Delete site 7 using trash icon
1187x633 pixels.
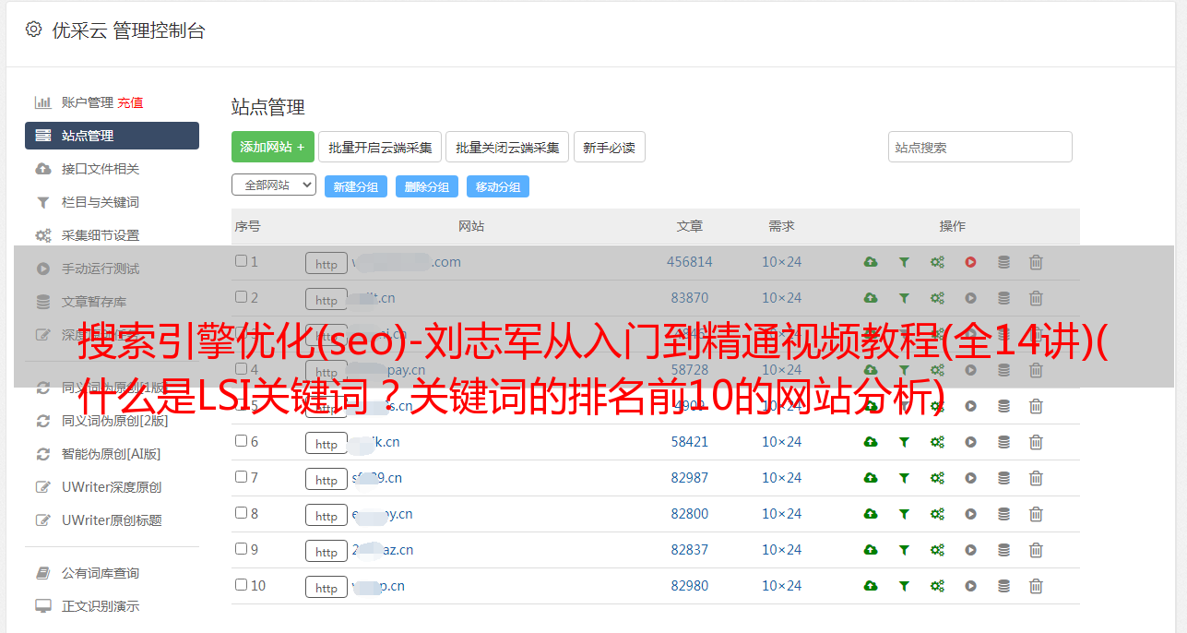(x=1036, y=478)
